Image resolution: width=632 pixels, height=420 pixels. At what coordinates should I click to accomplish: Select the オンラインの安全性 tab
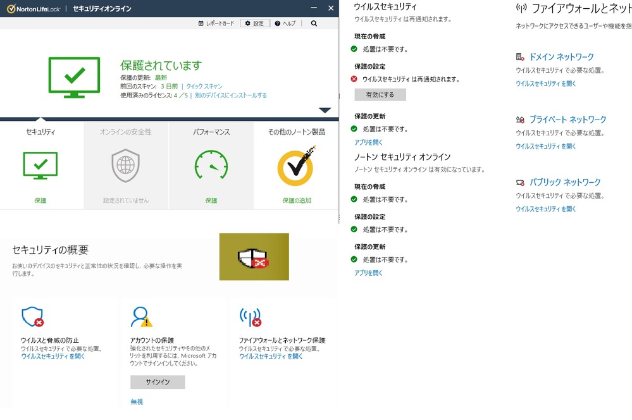tap(126, 132)
